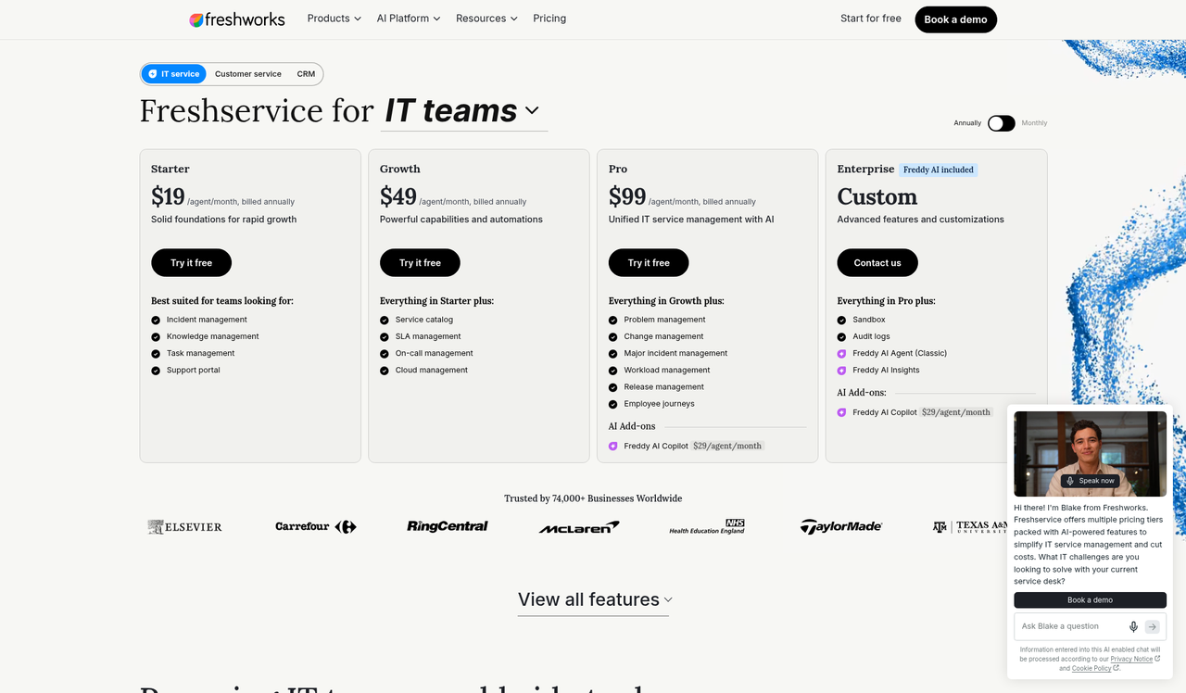Go to Pricing in the navigation
Viewport: 1186px width, 693px height.
click(x=549, y=19)
